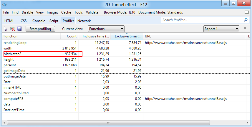Viewport: 252px width, 127px height.
Task: Select the getImageData function row
Action: tap(126, 71)
